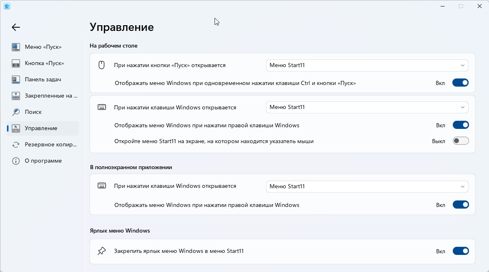Click the back arrow icon
This screenshot has height=272, width=489.
click(x=16, y=27)
